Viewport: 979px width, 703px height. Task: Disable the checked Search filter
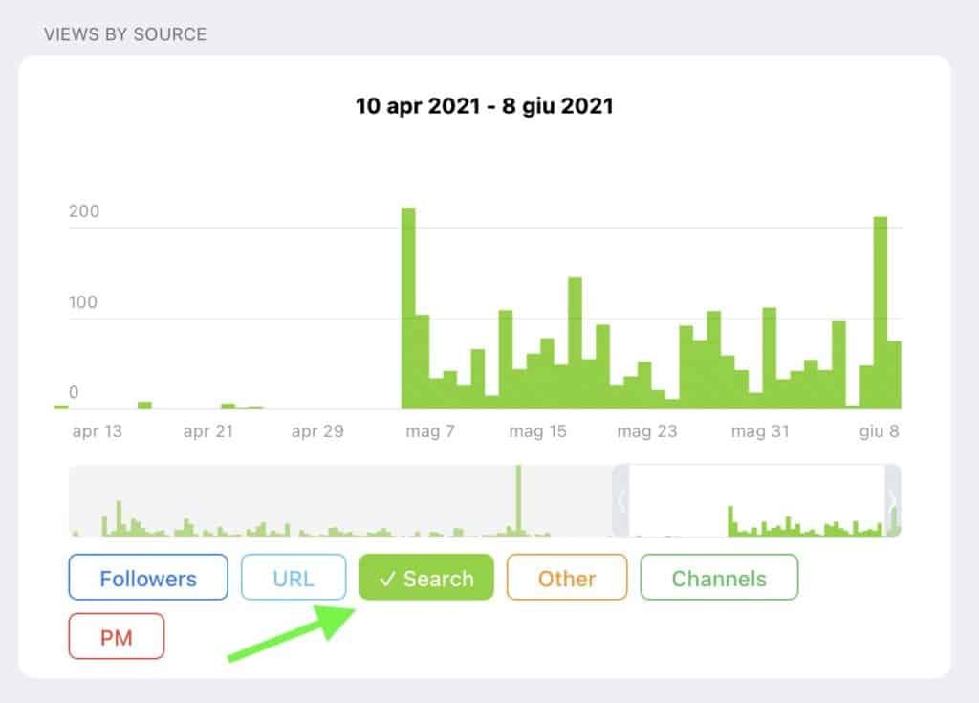[426, 578]
